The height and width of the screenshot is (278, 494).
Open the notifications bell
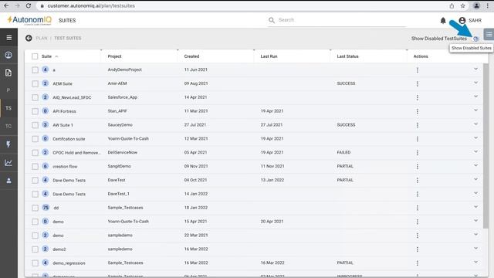(443, 21)
